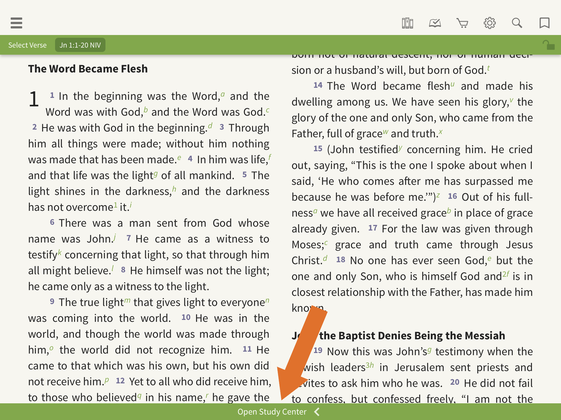Tap the search magnifier icon

point(517,23)
